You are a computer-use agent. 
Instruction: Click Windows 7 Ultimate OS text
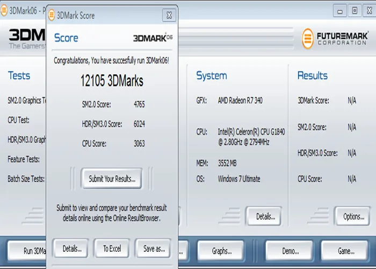[x=239, y=179]
